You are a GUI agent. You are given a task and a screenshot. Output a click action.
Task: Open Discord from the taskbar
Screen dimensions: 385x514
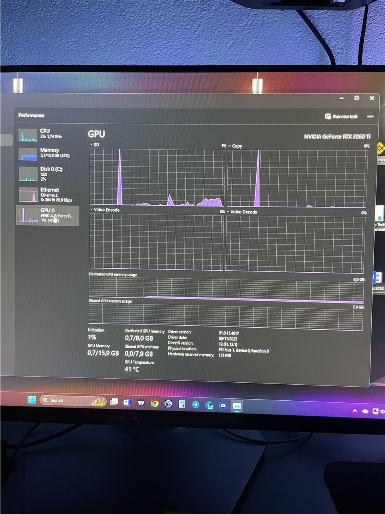tap(223, 406)
